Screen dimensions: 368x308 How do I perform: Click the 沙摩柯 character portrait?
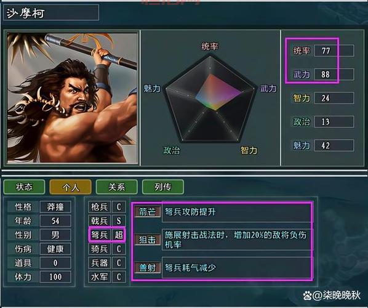72,98
